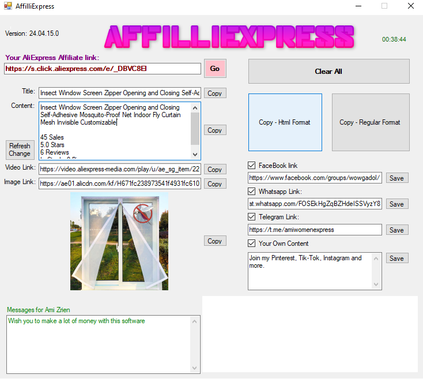
Task: Save the FaceBook link
Action: (x=397, y=178)
